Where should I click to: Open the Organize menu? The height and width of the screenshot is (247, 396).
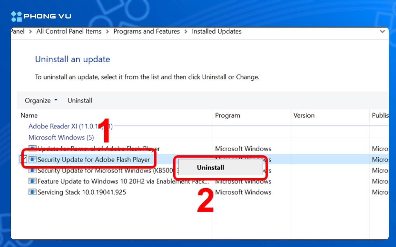38,100
